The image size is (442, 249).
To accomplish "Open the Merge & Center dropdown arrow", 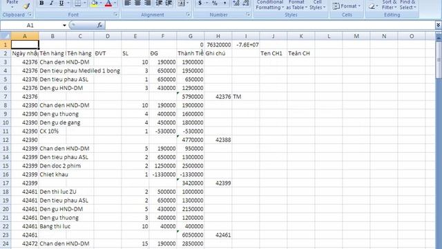I will pyautogui.click(x=188, y=3).
